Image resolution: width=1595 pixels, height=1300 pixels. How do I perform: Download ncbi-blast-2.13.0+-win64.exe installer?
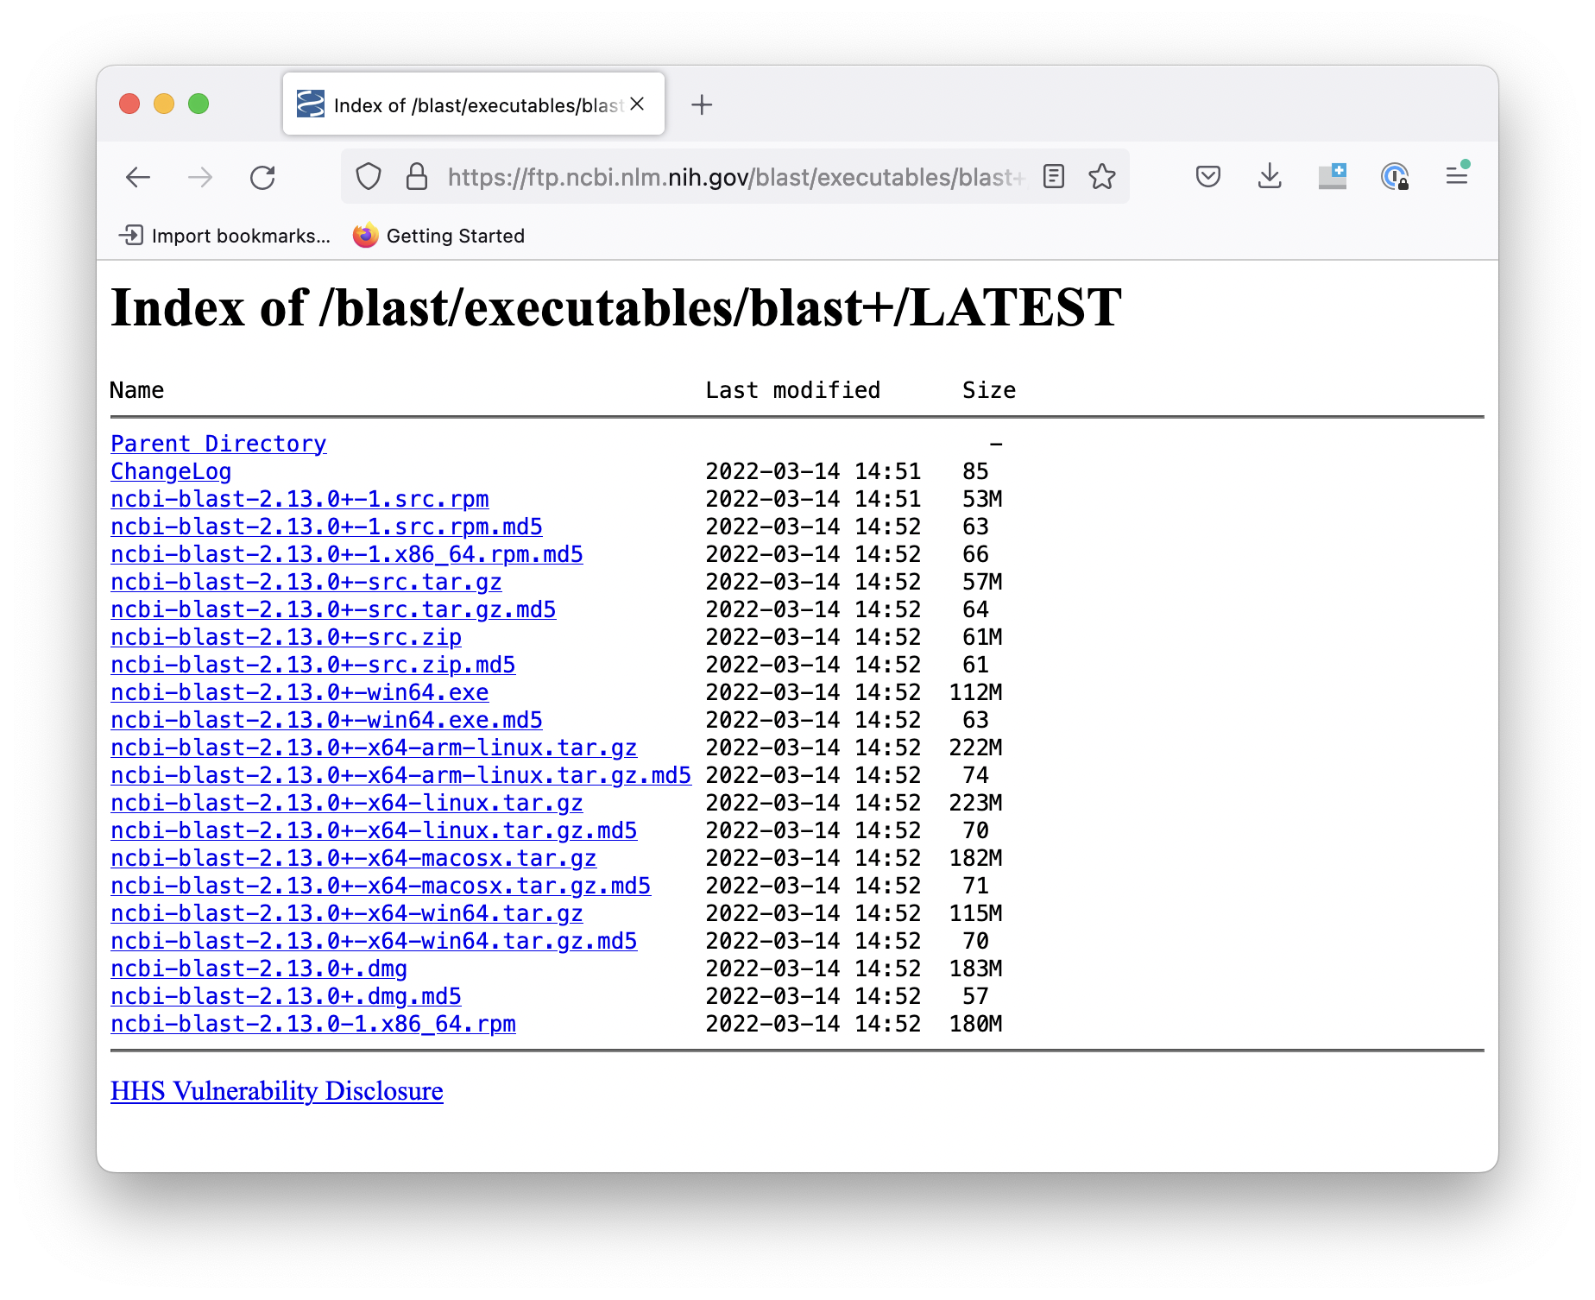(x=299, y=692)
